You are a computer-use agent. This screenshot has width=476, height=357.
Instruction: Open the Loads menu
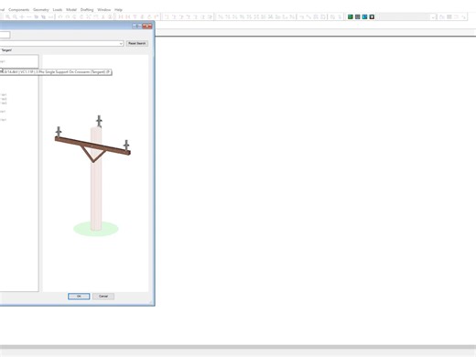(x=58, y=10)
